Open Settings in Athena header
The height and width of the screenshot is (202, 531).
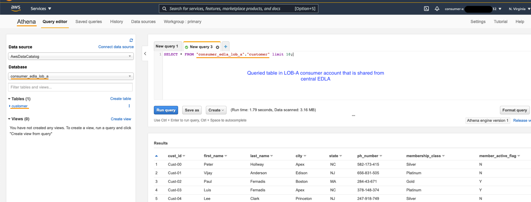478,22
